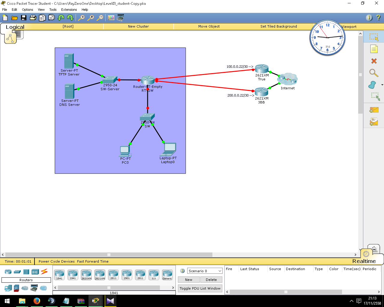Viewport: 384px width, 307px height.
Task: Redo the action with the green arrow
Action: [70, 18]
